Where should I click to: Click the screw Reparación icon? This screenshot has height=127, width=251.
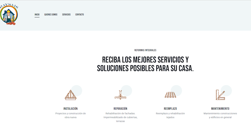pyautogui.click(x=120, y=95)
